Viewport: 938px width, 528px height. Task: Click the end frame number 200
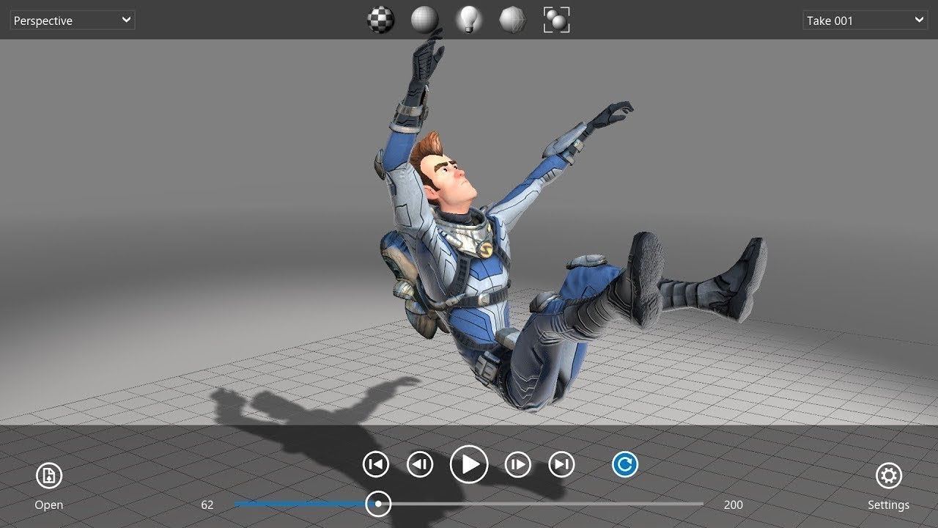click(x=733, y=505)
